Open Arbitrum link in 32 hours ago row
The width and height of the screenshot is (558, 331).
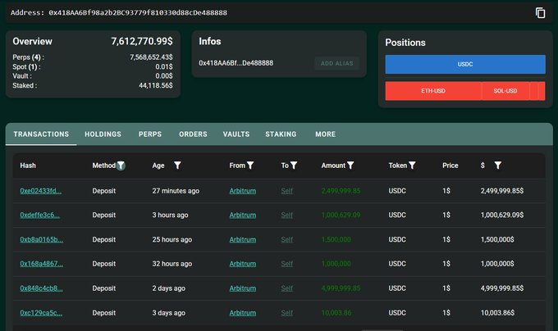(x=243, y=264)
